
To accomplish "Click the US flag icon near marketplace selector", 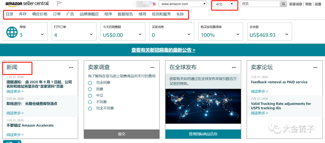I will 154,4.
